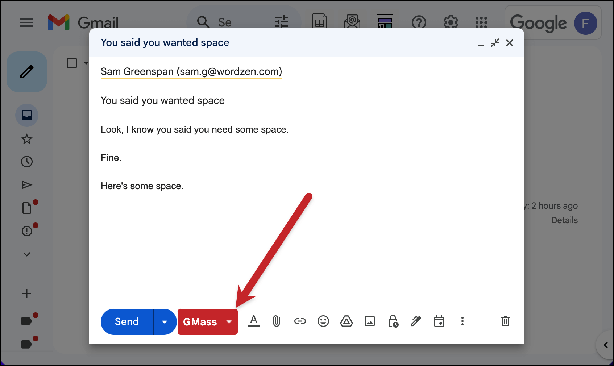614x366 pixels.
Task: Open select options dropdown arrow beside checkbox
Action: (x=86, y=63)
